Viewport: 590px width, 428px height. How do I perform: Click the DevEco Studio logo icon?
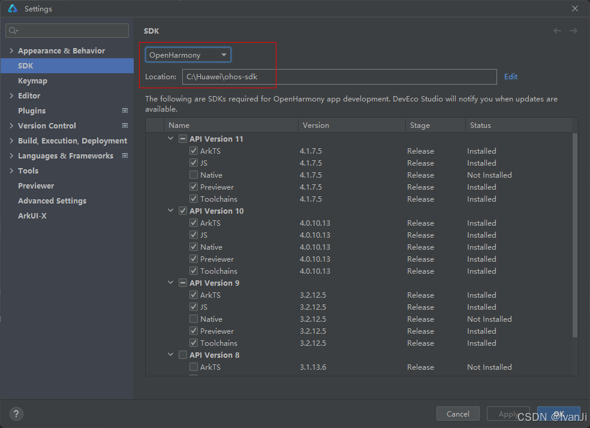(13, 8)
